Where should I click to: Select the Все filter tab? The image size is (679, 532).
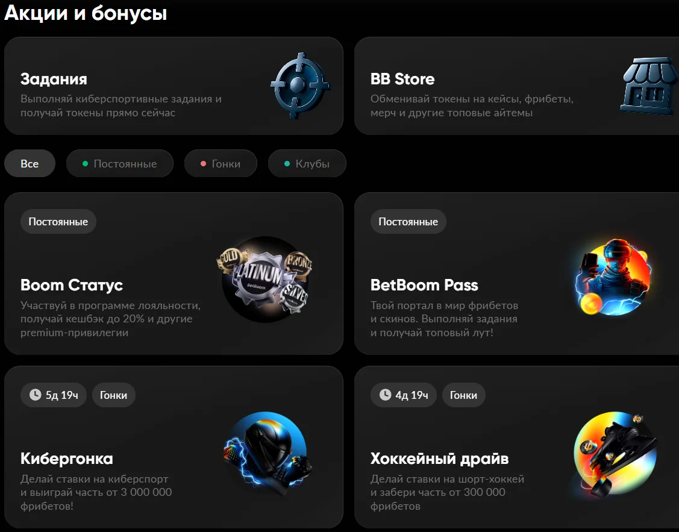[30, 164]
